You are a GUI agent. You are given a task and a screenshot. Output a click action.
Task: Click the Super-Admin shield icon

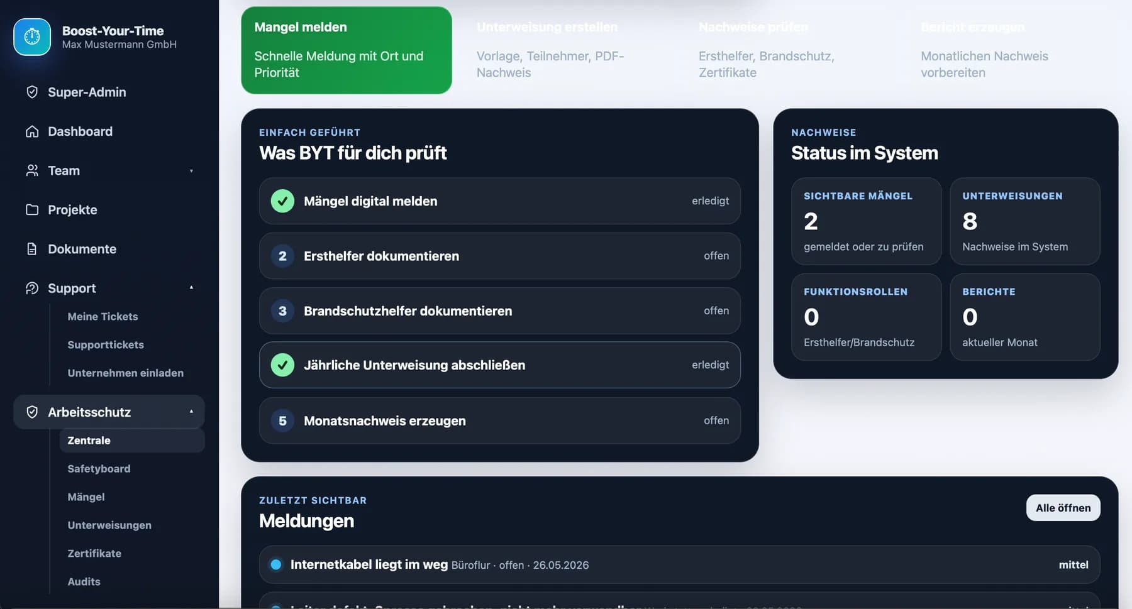click(32, 92)
